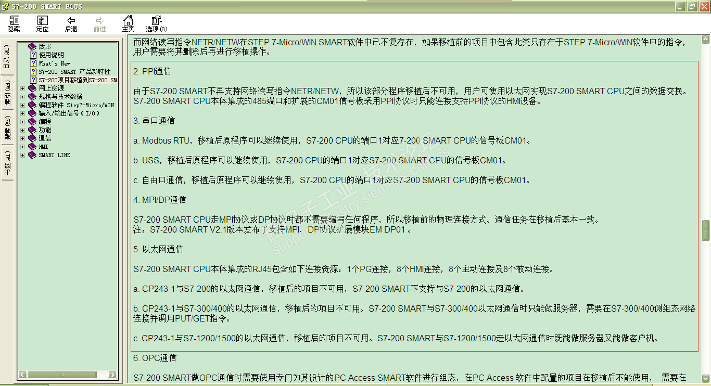Click the help page icon for 使用说明
The image size is (711, 386).
tap(33, 55)
